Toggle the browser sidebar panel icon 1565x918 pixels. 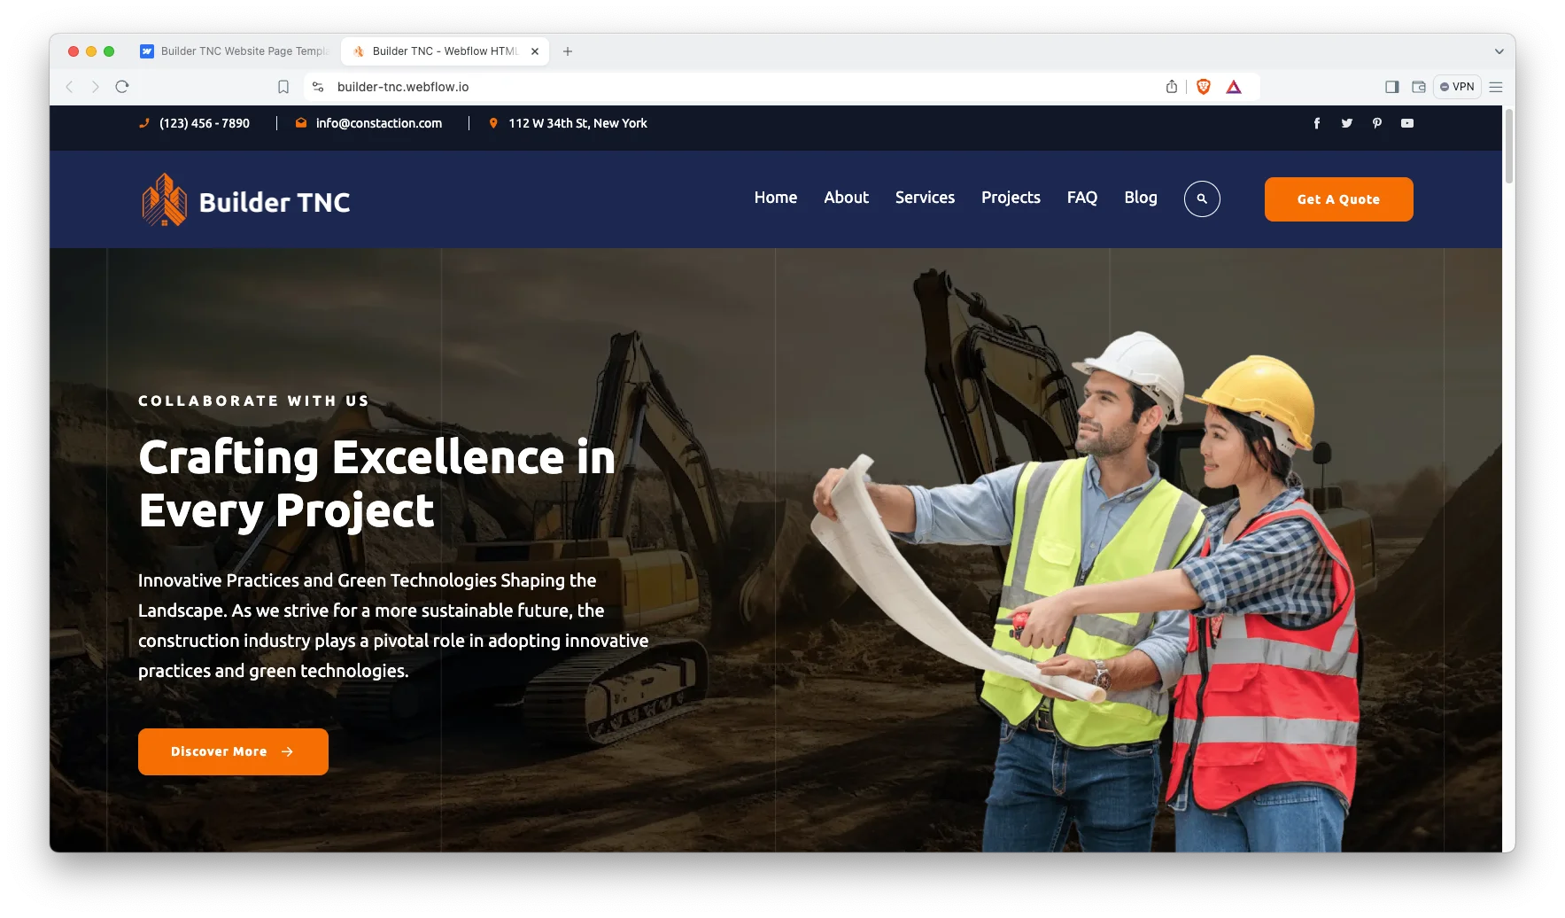tap(1392, 87)
